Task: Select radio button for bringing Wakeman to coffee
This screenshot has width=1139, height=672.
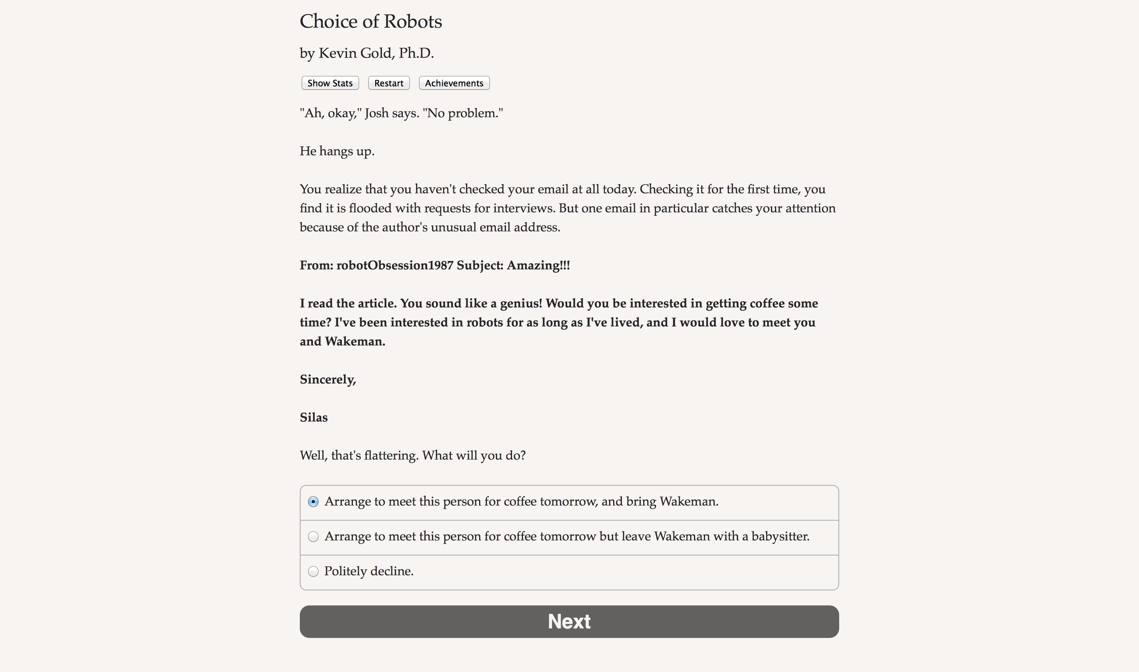Action: point(313,502)
